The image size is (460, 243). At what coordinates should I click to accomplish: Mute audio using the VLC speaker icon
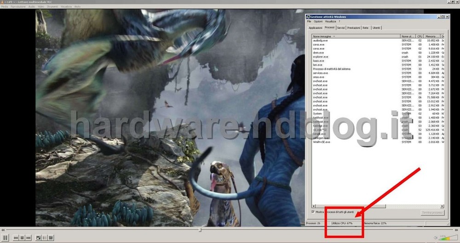[435, 238]
